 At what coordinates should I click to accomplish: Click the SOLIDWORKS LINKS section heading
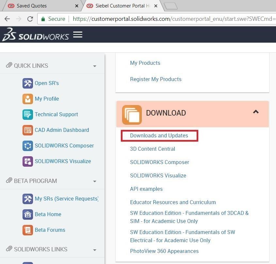click(x=41, y=249)
